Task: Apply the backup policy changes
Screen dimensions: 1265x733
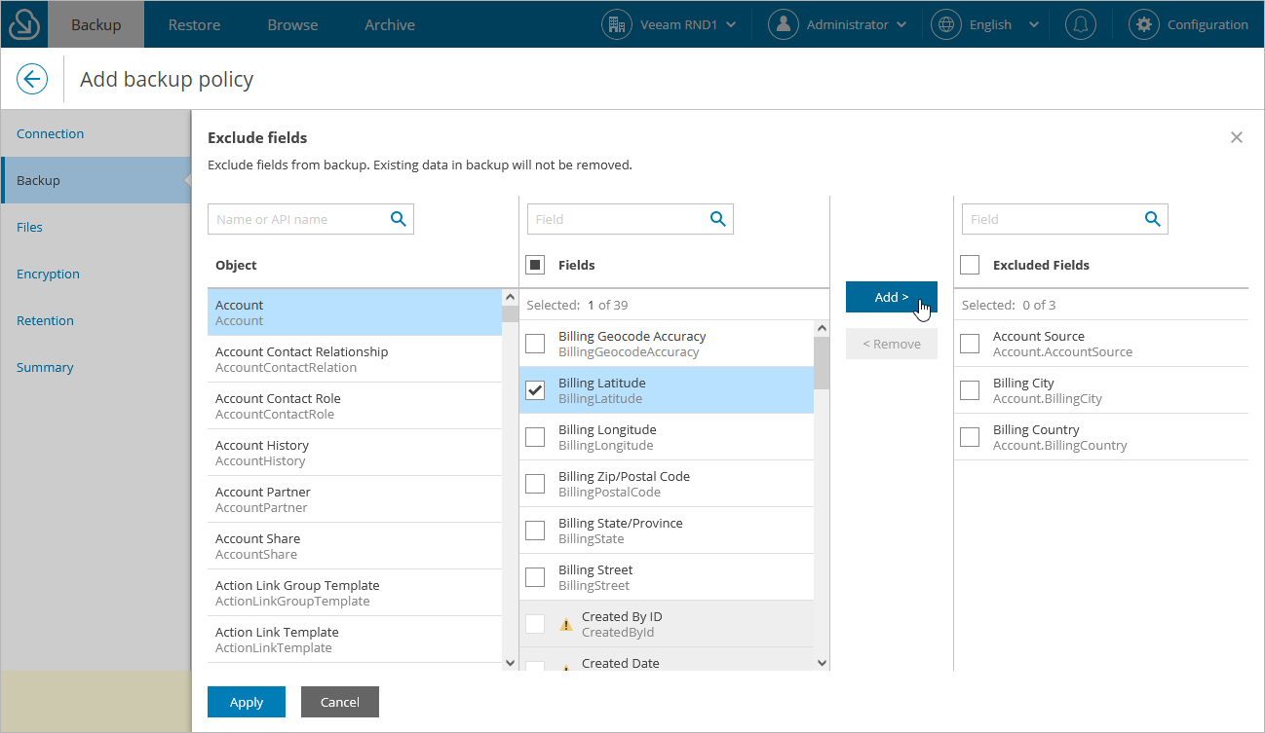Action: click(246, 701)
